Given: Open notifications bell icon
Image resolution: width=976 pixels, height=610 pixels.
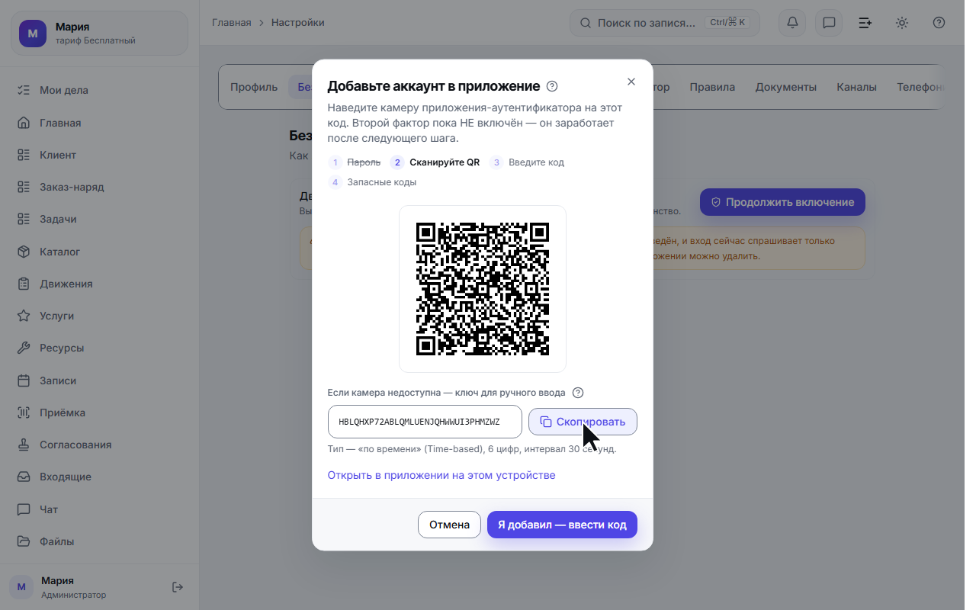Looking at the screenshot, I should click(x=792, y=23).
